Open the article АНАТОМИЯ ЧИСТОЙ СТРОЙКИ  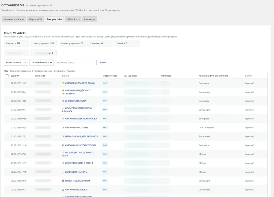click(80, 145)
